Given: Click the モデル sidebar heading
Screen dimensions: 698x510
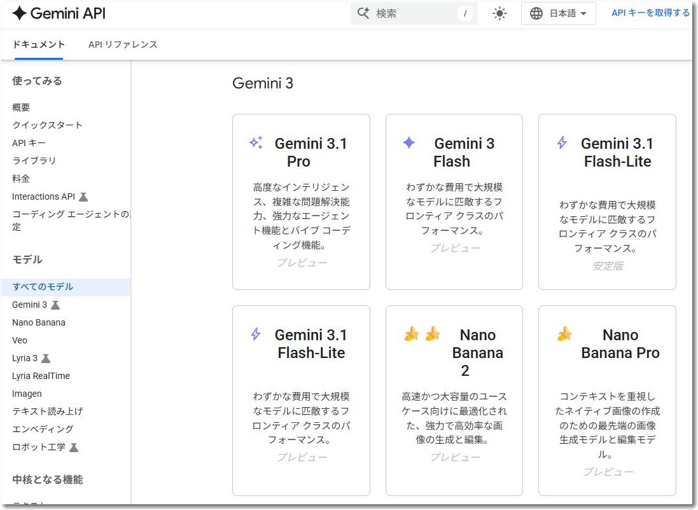Looking at the screenshot, I should (27, 259).
